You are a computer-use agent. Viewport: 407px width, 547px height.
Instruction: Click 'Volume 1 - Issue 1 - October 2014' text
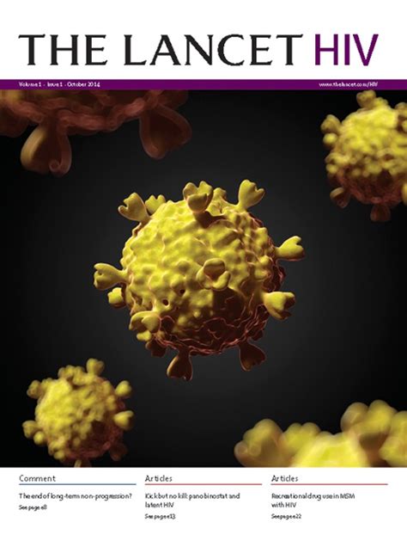pyautogui.click(x=60, y=84)
